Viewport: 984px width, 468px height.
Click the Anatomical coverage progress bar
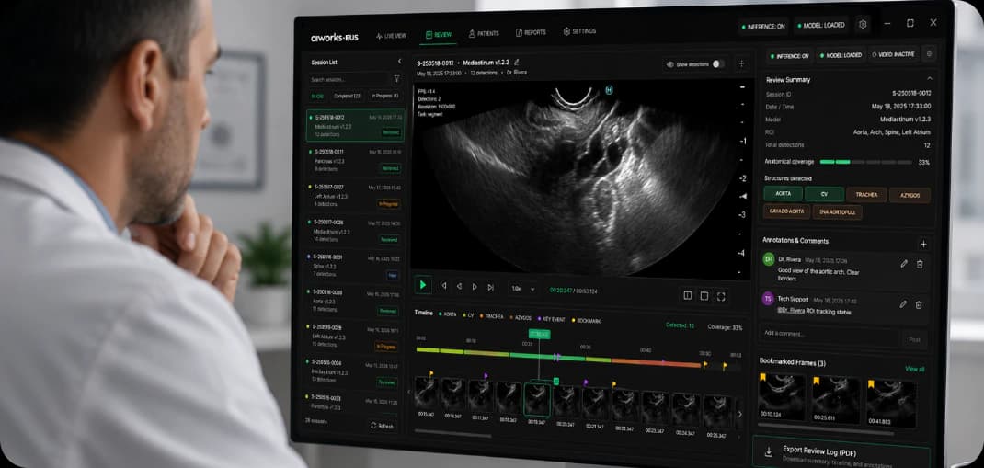coord(865,162)
